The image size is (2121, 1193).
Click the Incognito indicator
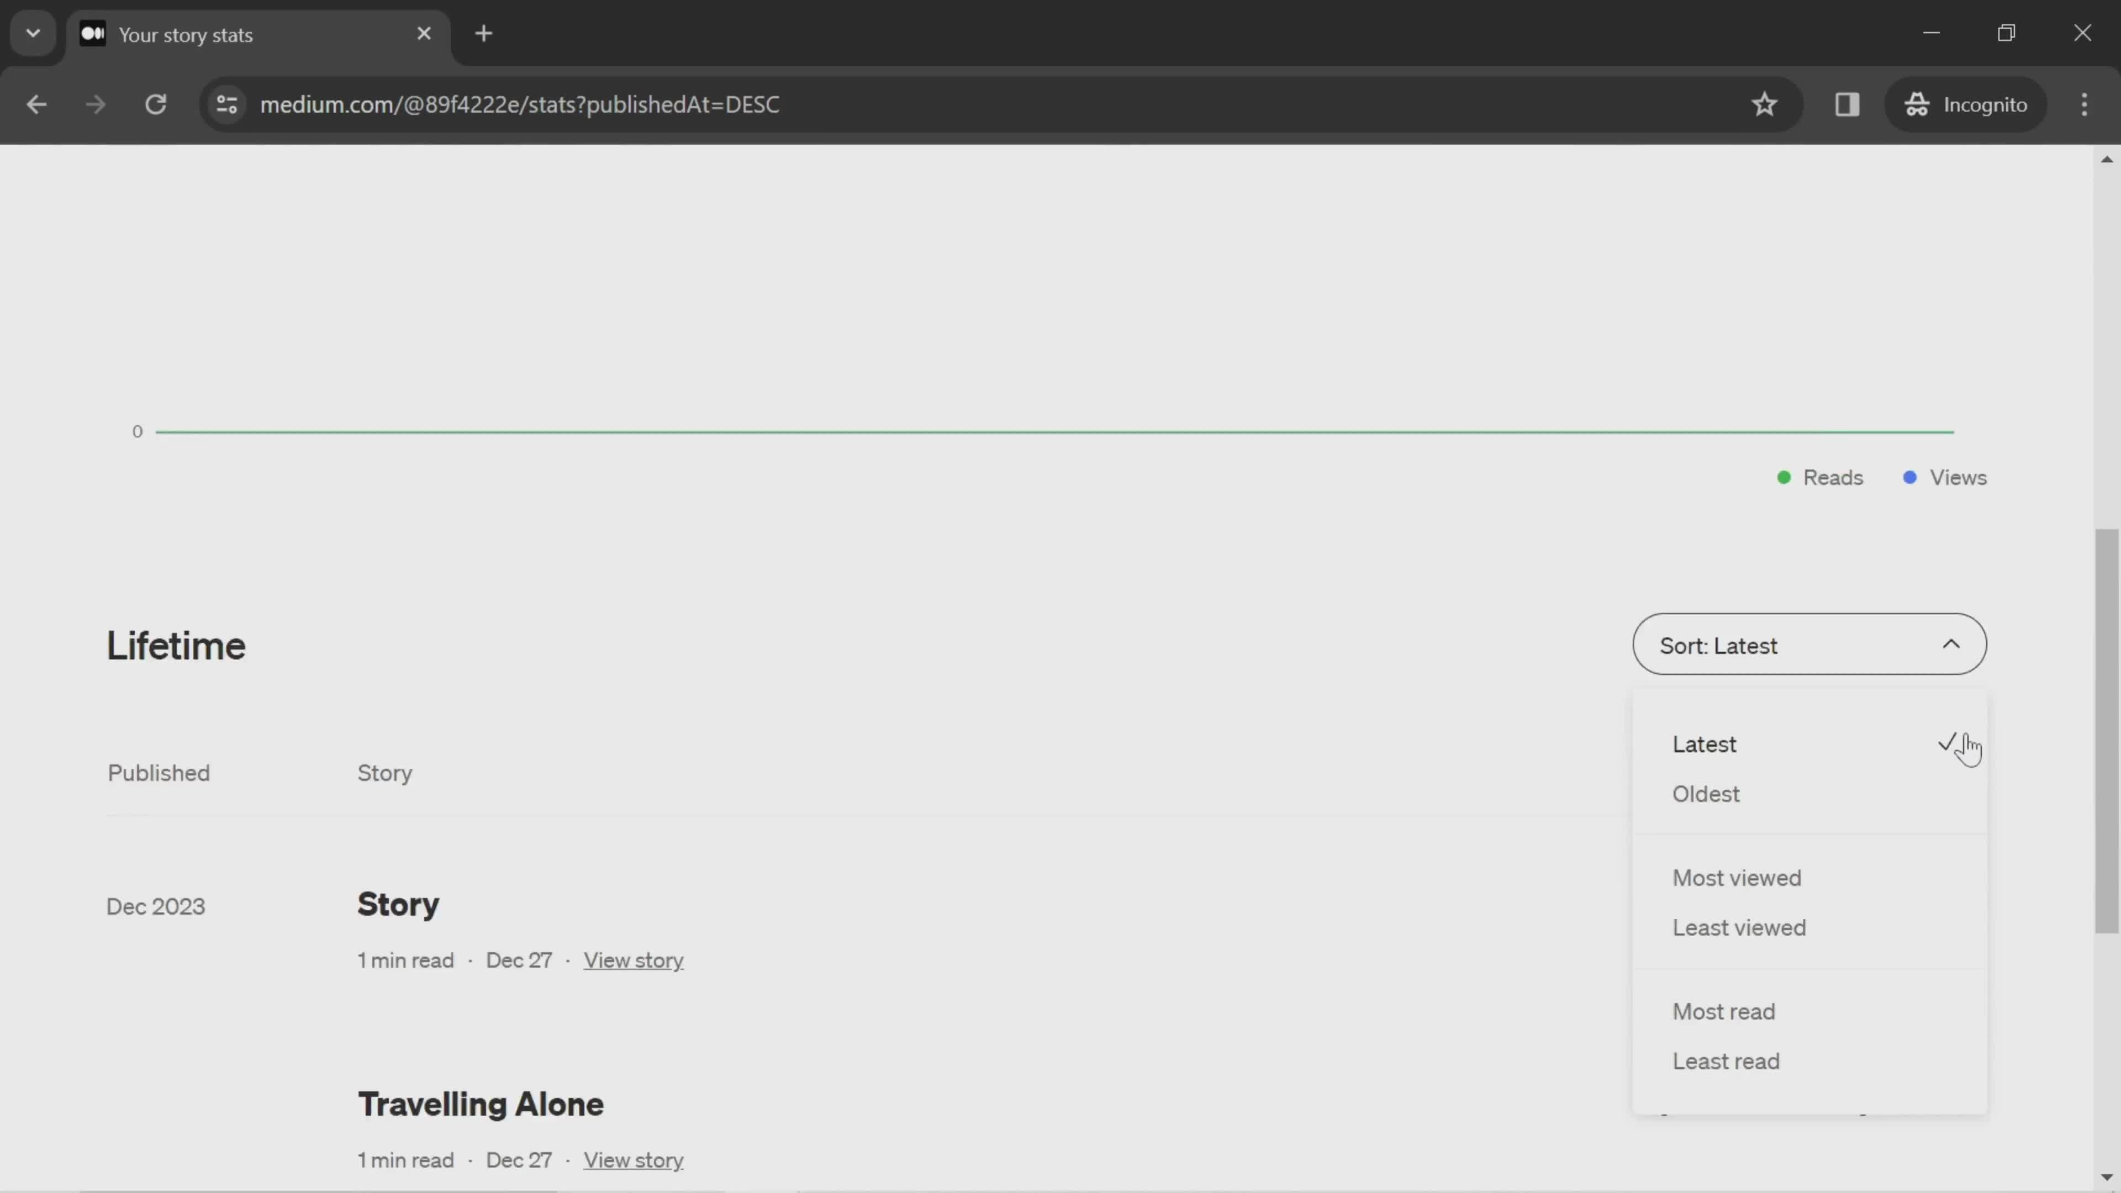(x=1965, y=104)
